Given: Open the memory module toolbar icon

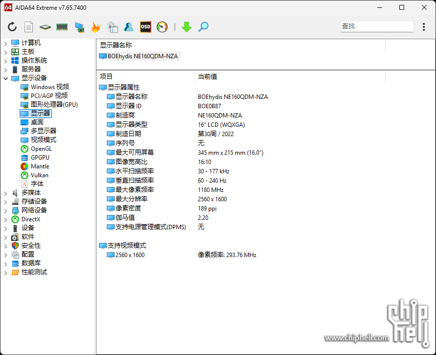Looking at the screenshot, I should point(62,27).
